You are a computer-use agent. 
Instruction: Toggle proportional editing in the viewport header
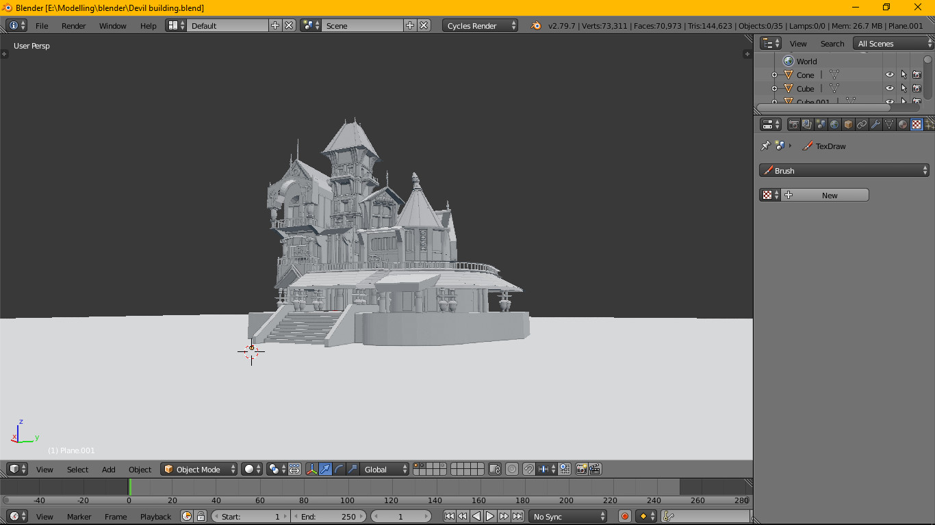[512, 469]
